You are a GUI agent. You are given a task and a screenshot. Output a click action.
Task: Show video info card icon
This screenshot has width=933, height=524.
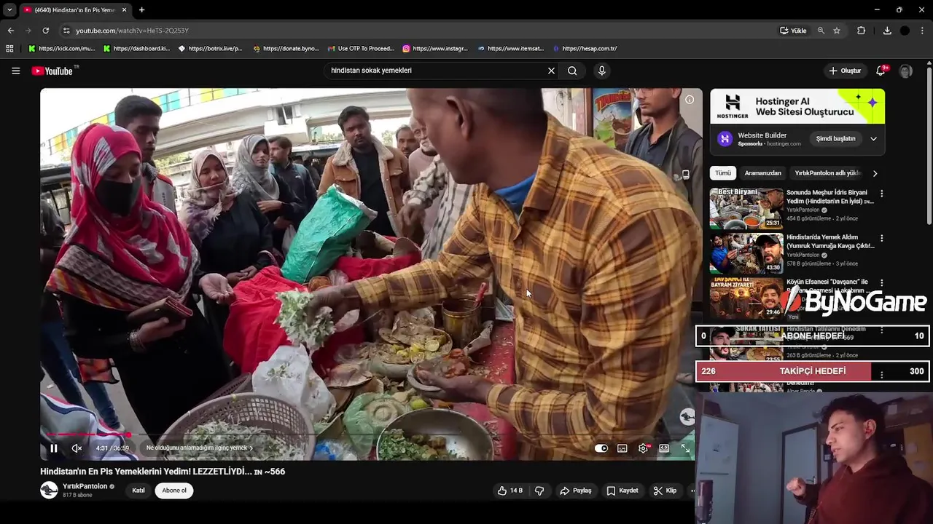click(x=689, y=100)
